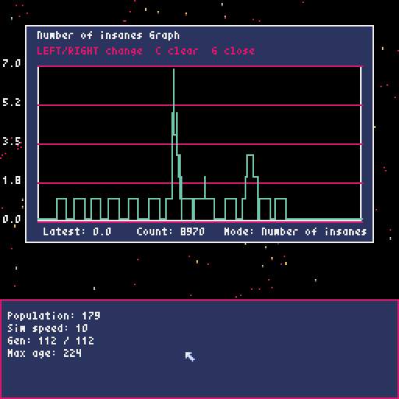Click the 'LEFT/RIGHT change' hint text

pyautogui.click(x=90, y=51)
